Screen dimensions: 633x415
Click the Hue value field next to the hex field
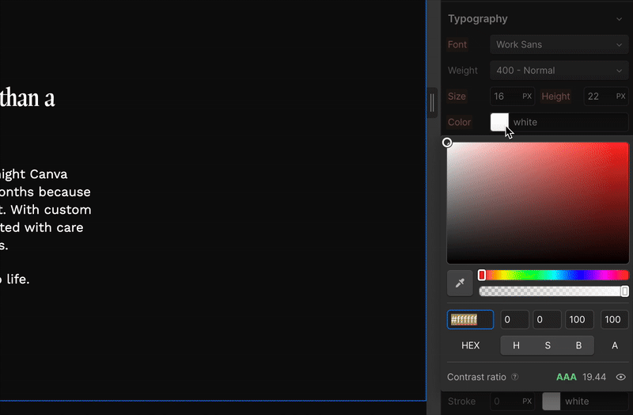[515, 320]
